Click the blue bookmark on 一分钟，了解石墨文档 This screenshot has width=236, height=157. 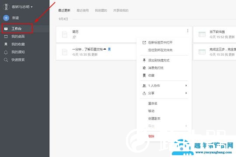point(109,49)
